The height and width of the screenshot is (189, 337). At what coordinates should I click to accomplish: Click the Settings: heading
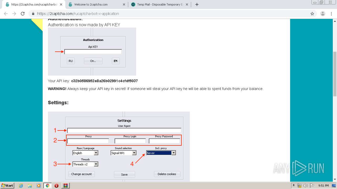click(x=58, y=103)
